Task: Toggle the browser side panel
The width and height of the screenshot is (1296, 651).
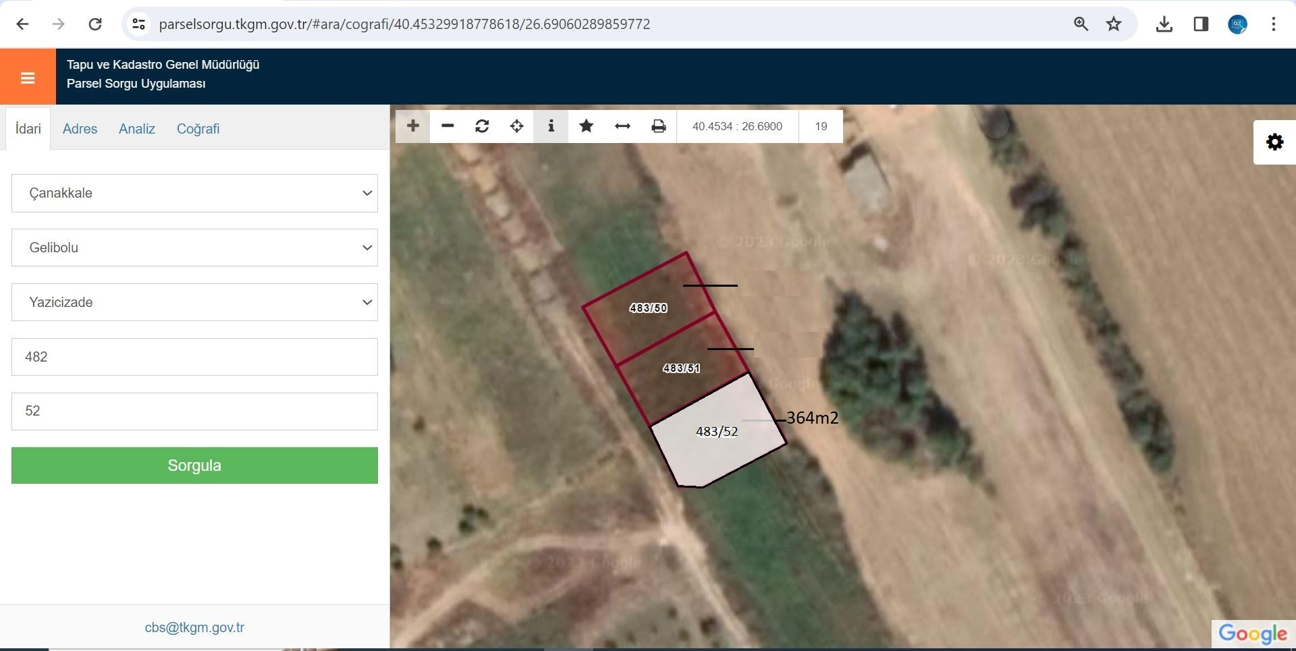Action: (1200, 24)
